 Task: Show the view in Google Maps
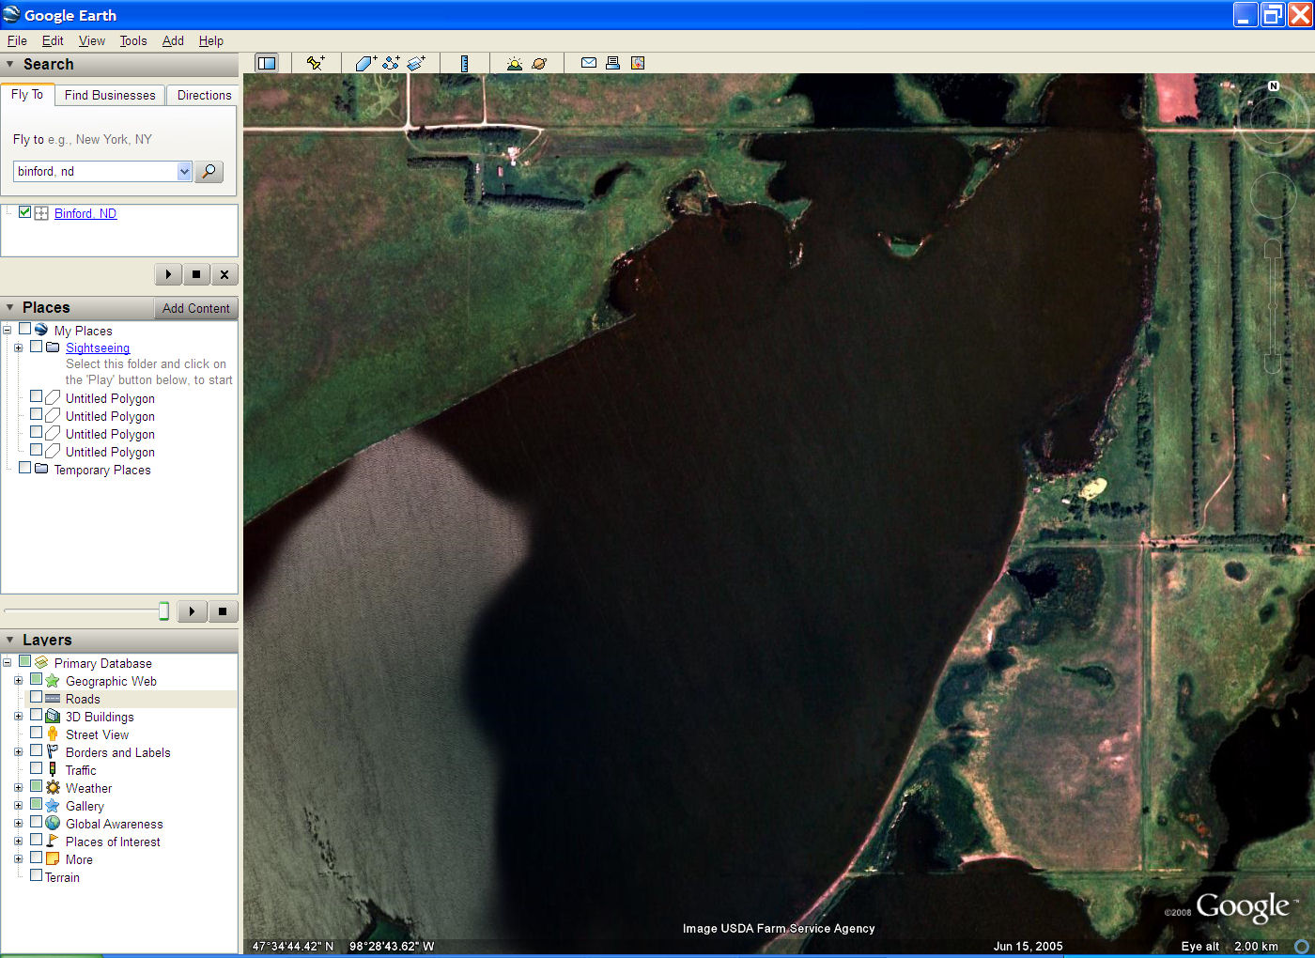(x=638, y=63)
